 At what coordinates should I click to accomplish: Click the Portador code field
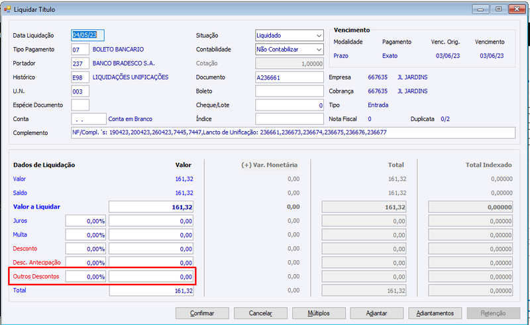(x=80, y=63)
